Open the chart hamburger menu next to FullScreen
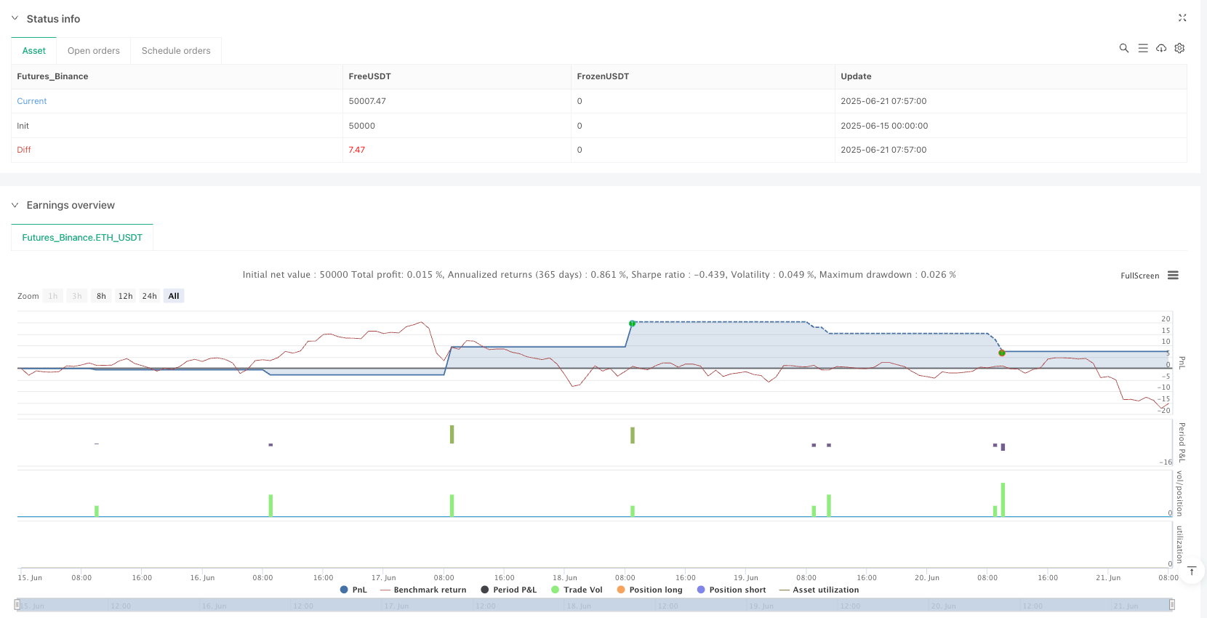 click(x=1173, y=276)
